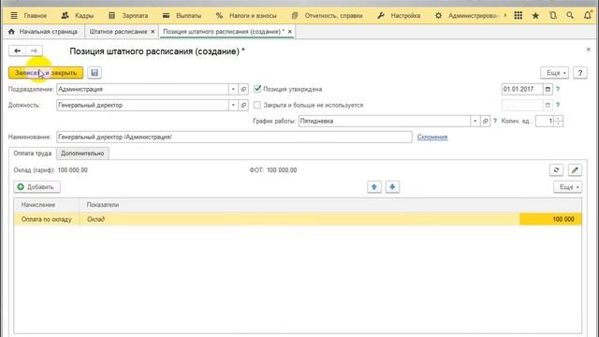Open the Склонения link
This screenshot has height=337, width=599.
(432, 137)
